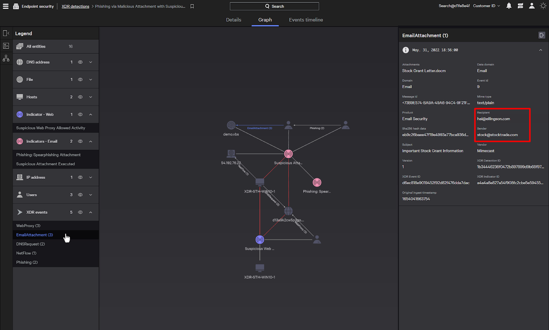Click the Phishing (2) graph edge label
Image resolution: width=549 pixels, height=330 pixels.
pyautogui.click(x=317, y=128)
